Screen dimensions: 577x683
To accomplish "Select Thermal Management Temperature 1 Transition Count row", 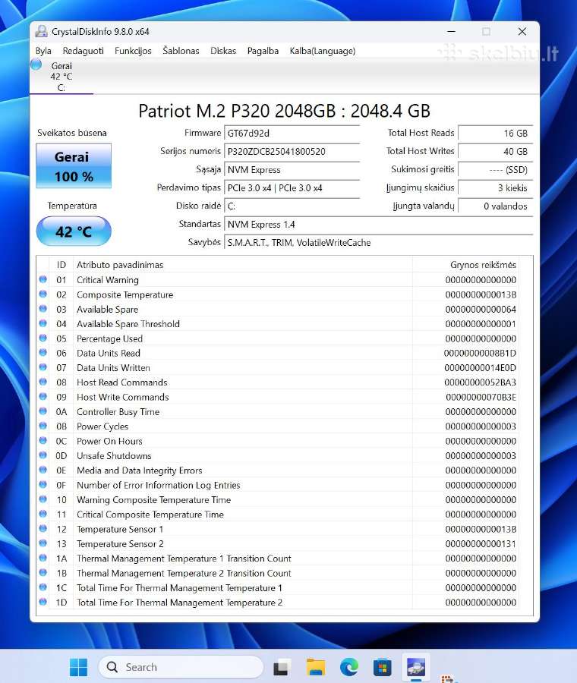I will [x=278, y=559].
